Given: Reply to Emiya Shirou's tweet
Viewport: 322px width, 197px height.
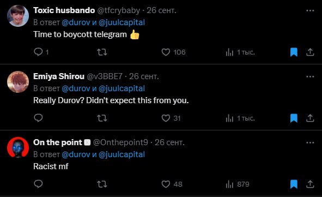Looking at the screenshot, I should pos(38,118).
